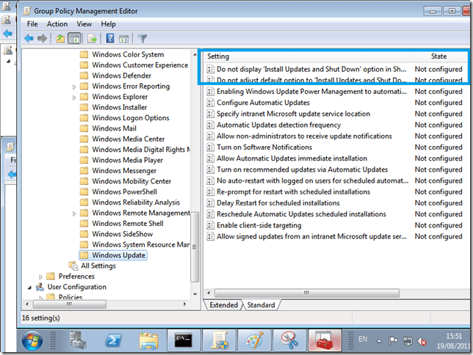Image resolution: width=473 pixels, height=355 pixels.
Task: Sort by the State column header
Action: [438, 56]
